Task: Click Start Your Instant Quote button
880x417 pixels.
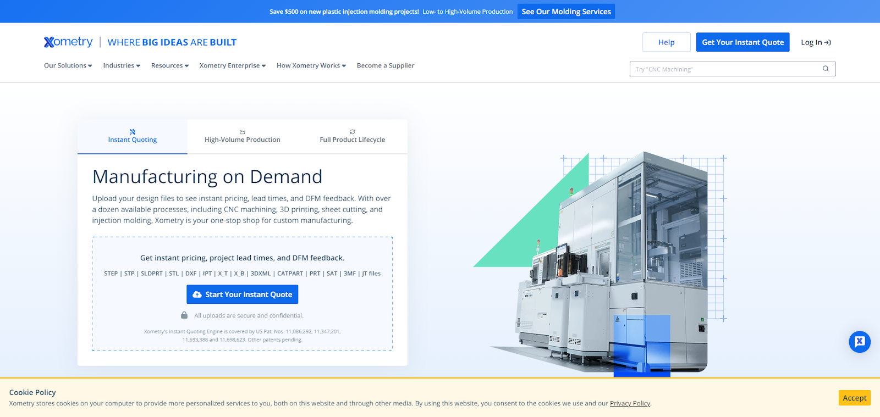Action: coord(243,294)
